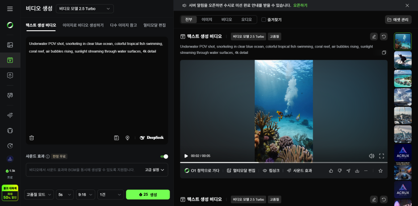Click the 멀티모달 편집 button under the video

(x=241, y=171)
